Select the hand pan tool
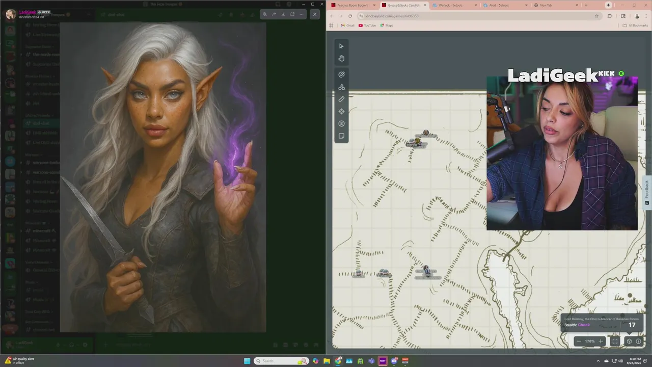The height and width of the screenshot is (367, 652). point(341,59)
